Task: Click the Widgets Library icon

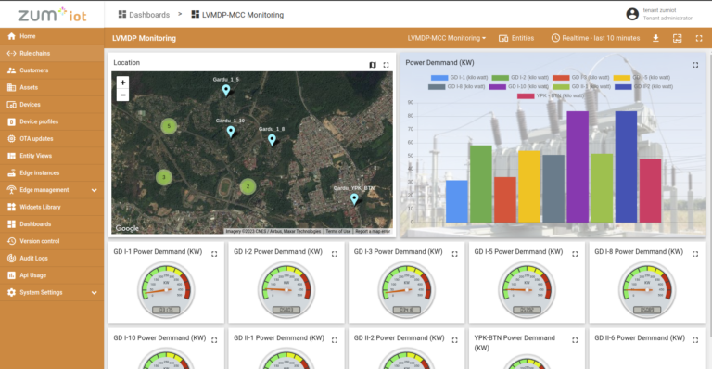Action: pos(11,207)
